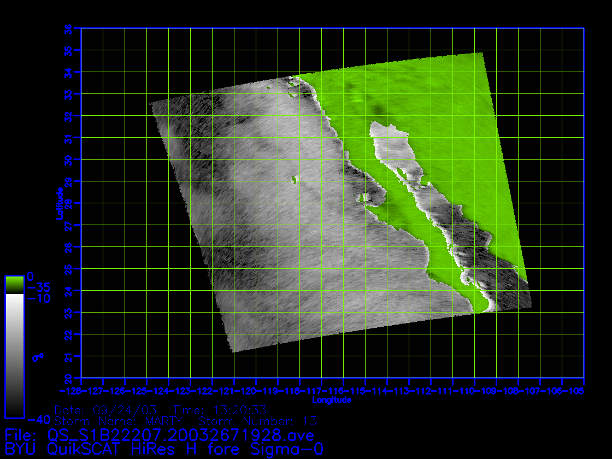Click the Longitude axis title
612x459 pixels.
[331, 400]
